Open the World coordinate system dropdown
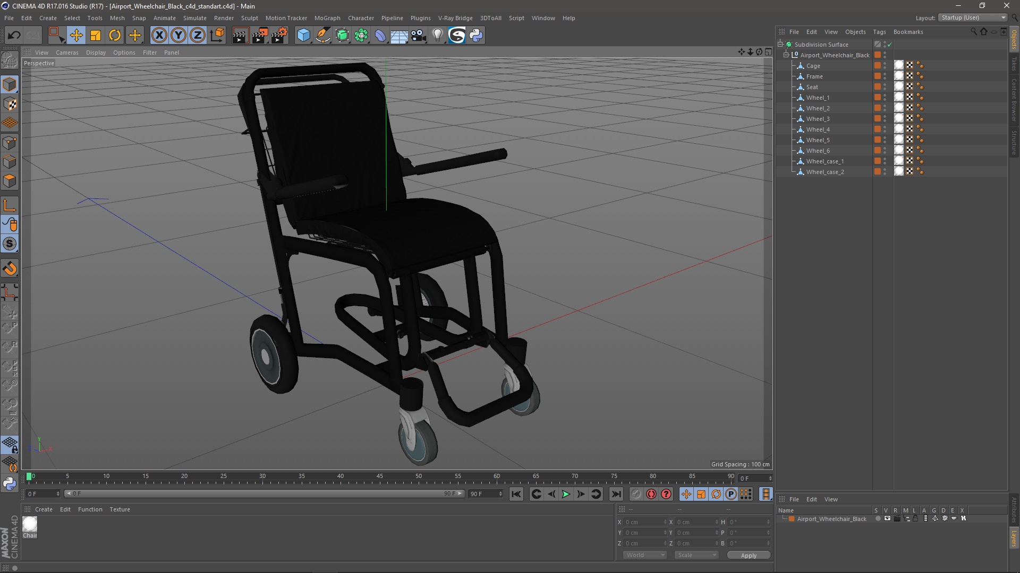The image size is (1020, 573). tap(645, 555)
